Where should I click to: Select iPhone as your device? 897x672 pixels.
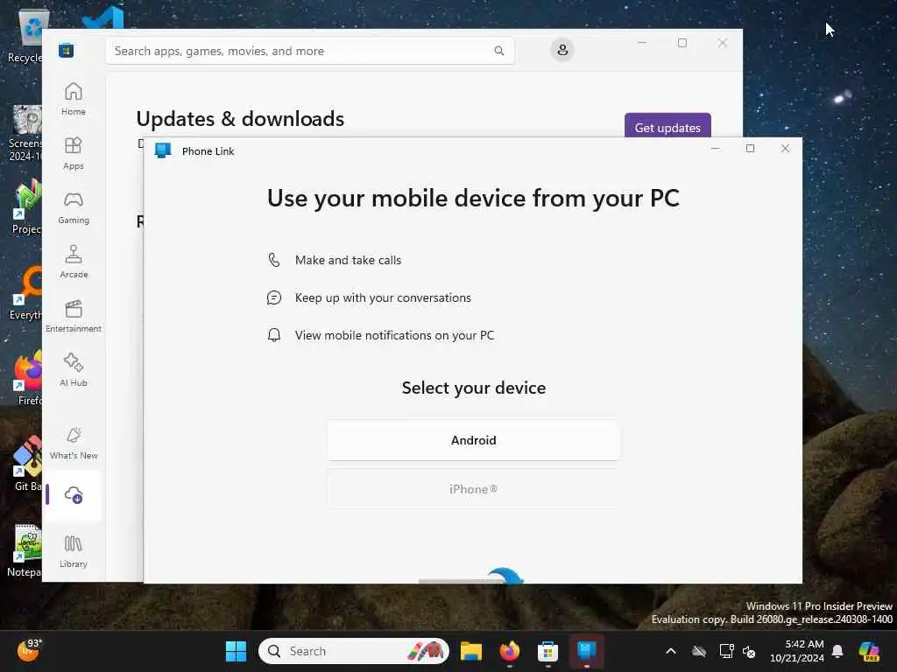click(474, 489)
